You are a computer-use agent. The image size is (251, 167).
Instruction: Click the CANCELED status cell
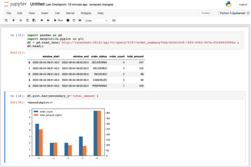coord(100,80)
